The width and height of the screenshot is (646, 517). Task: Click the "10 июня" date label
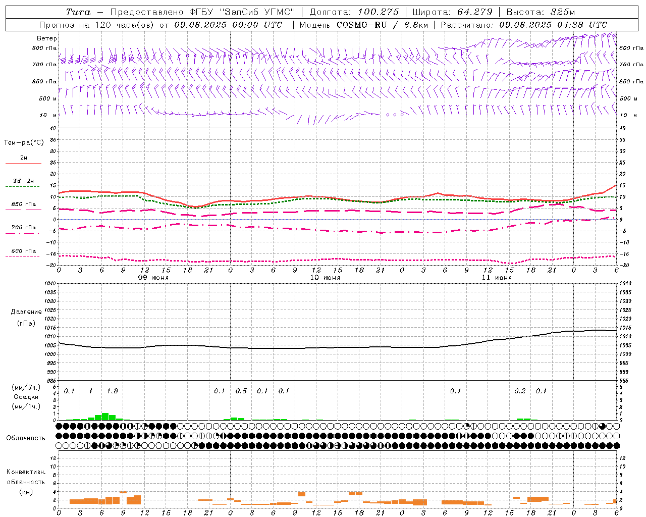(x=325, y=278)
